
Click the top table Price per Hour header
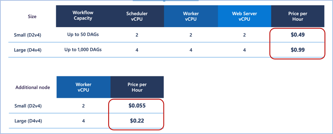(x=298, y=16)
